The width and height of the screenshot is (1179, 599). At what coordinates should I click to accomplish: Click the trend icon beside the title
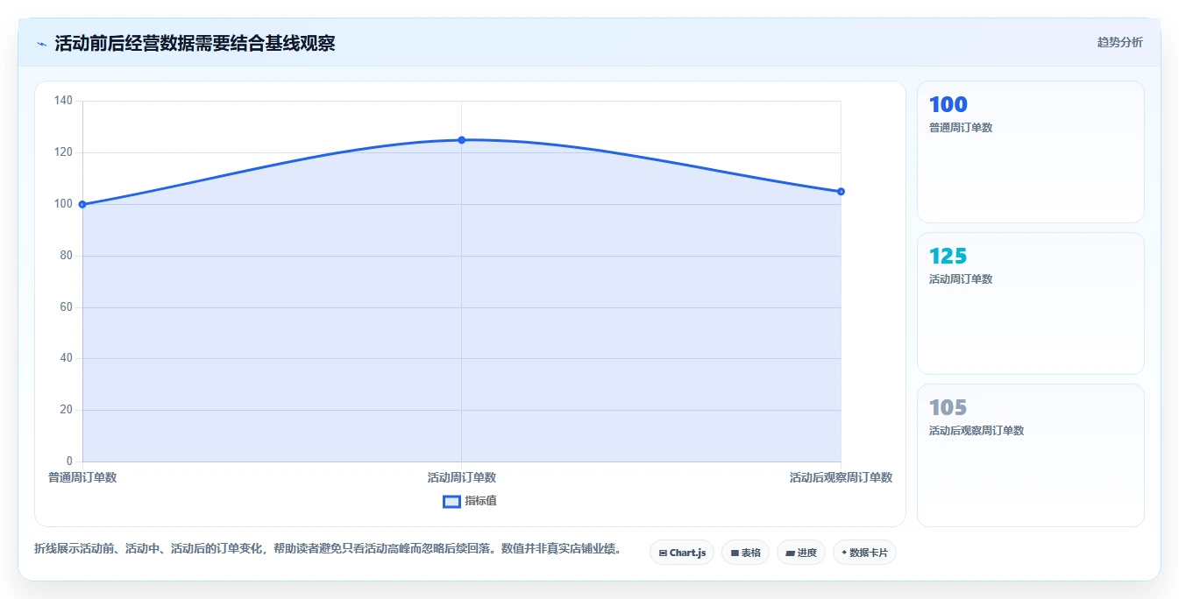pos(41,44)
